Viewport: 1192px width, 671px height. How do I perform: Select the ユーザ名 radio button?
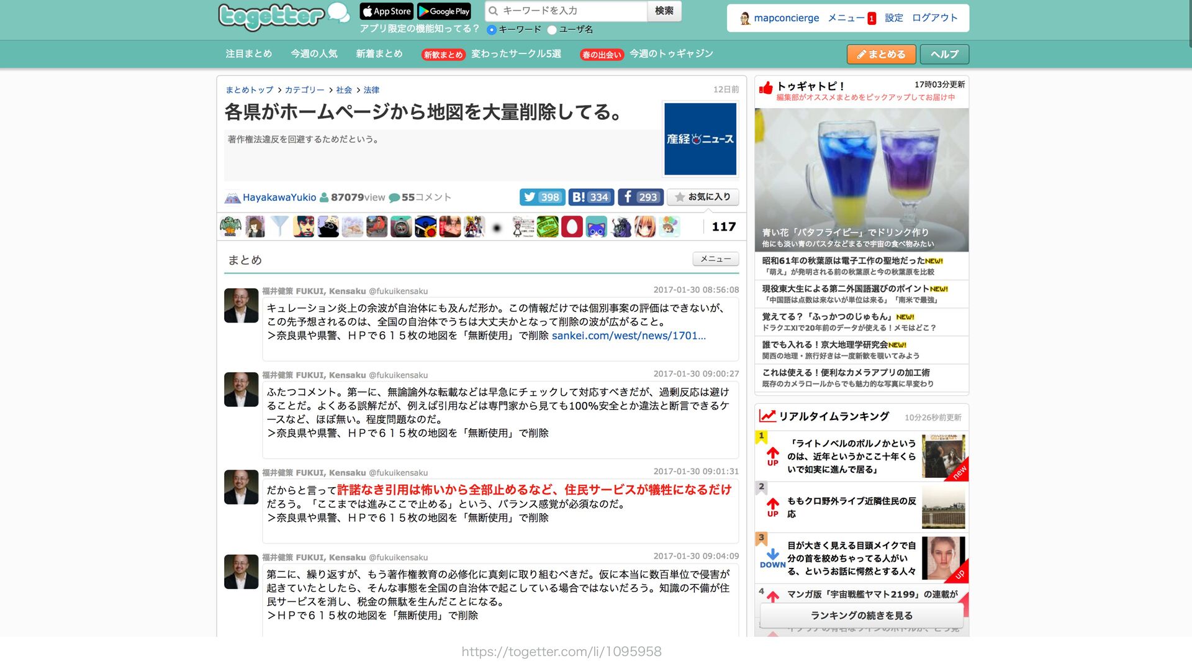point(552,30)
